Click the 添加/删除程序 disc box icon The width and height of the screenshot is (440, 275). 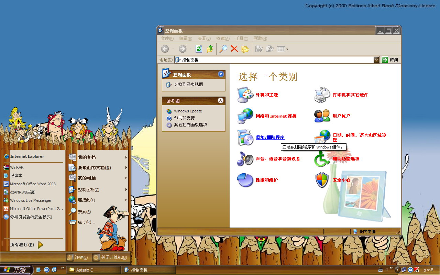click(245, 137)
